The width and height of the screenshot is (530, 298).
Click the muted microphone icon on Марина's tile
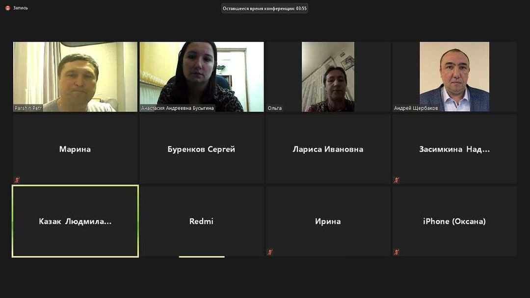point(17,180)
